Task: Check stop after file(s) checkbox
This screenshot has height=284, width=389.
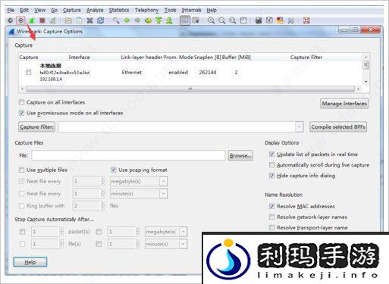Action: coord(22,244)
